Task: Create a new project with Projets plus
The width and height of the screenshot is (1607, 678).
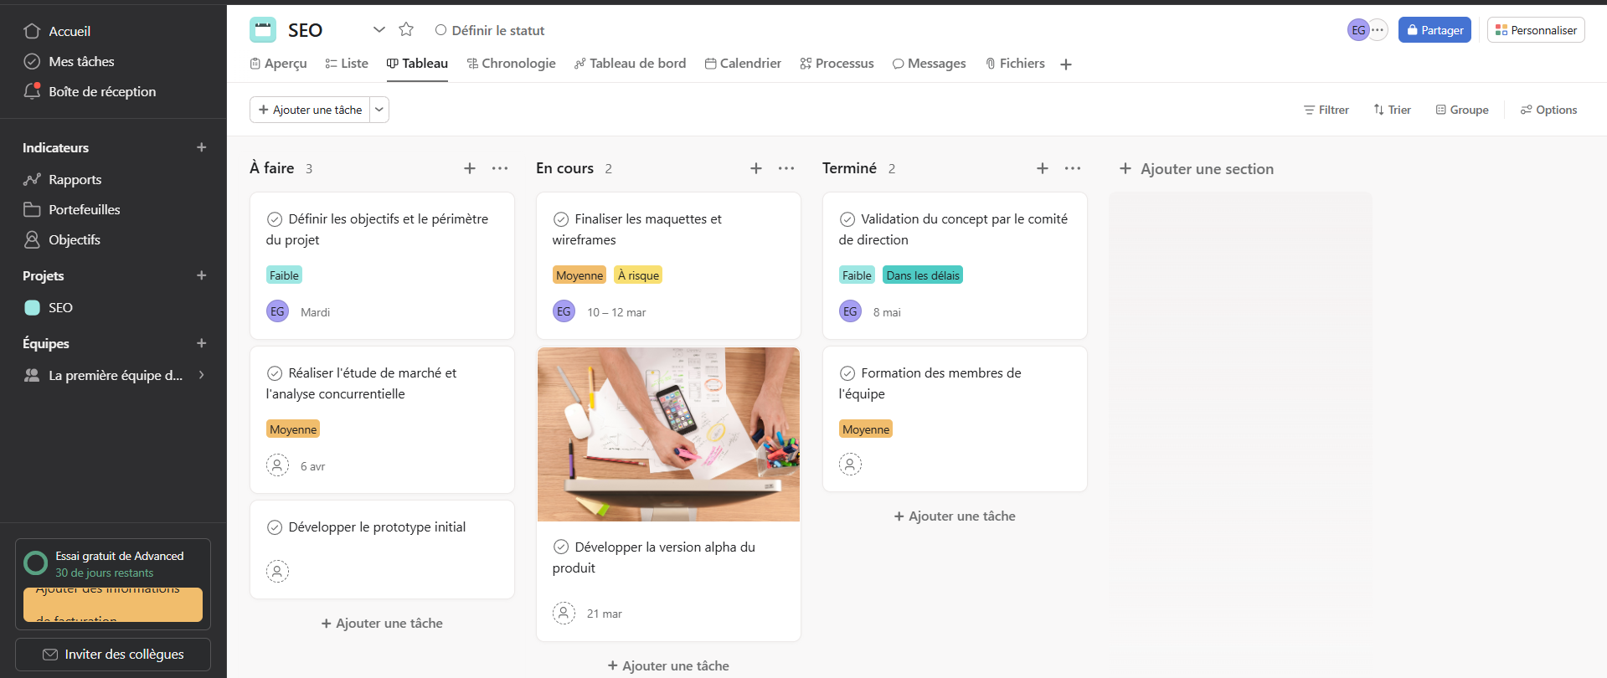Action: coord(201,275)
